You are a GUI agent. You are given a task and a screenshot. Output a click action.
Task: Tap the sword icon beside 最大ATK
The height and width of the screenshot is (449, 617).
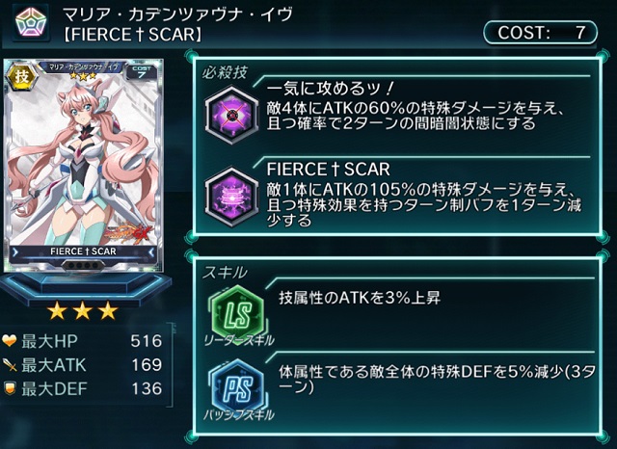(x=10, y=365)
